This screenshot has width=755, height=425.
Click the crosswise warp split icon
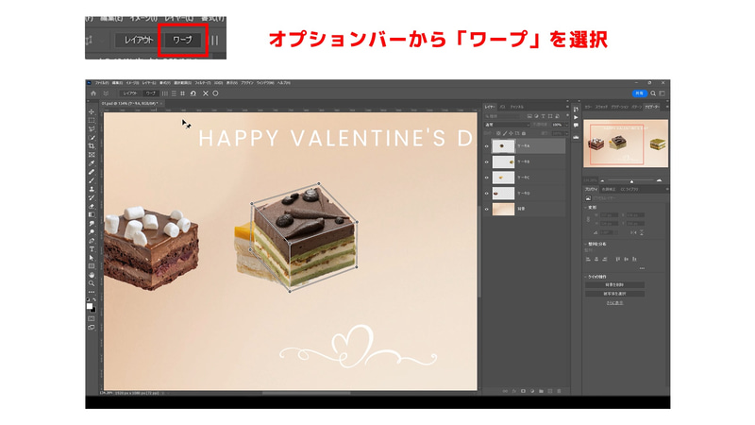click(x=182, y=93)
